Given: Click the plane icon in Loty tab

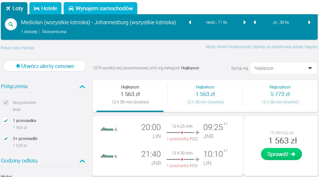Looking at the screenshot, I should click(8, 8).
